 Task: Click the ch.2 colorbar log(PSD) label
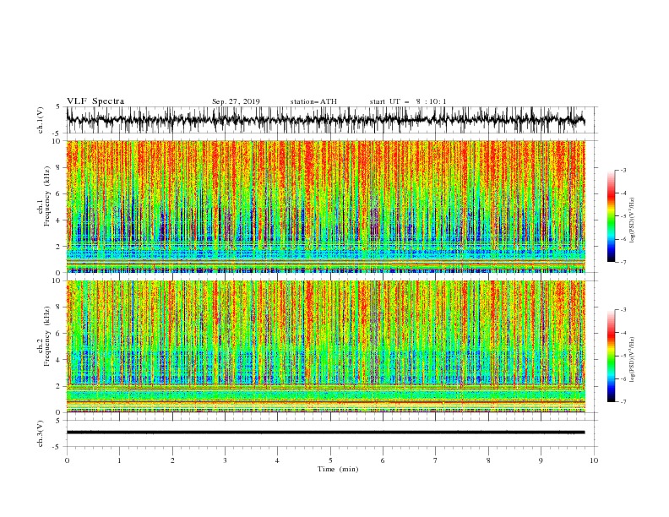point(632,360)
